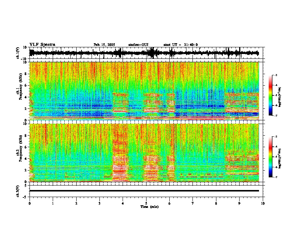Click the "-7" label on ch.1 color scale
The image size is (296, 228).
275,115
